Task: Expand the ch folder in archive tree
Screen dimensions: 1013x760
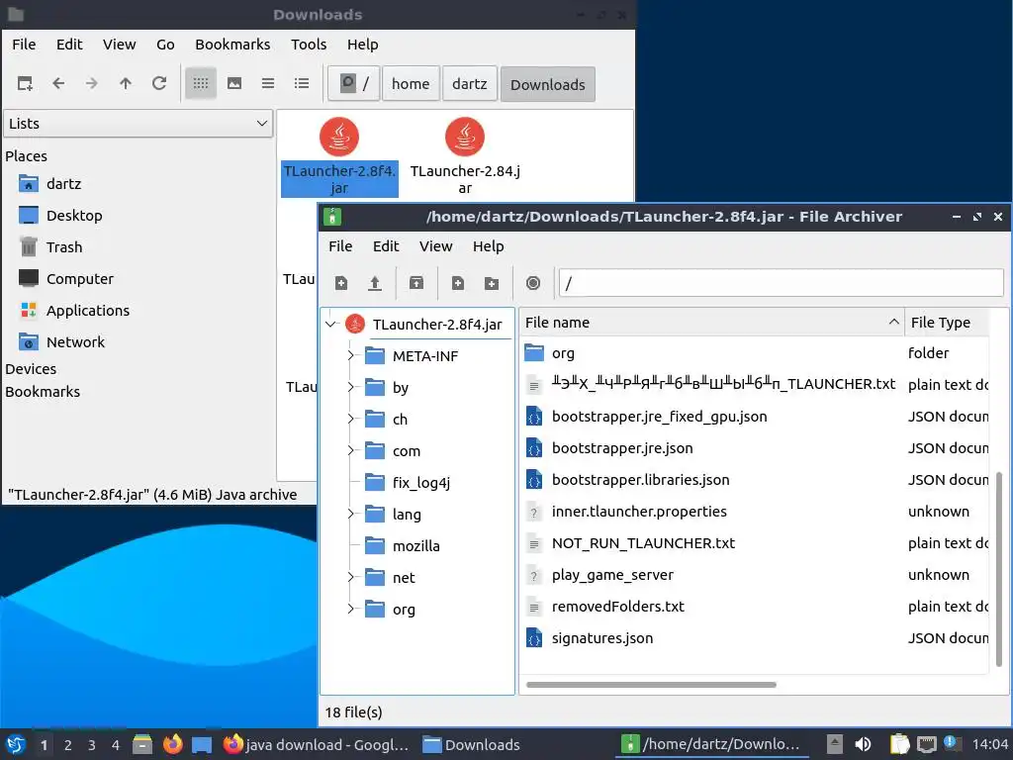Action: (x=351, y=419)
